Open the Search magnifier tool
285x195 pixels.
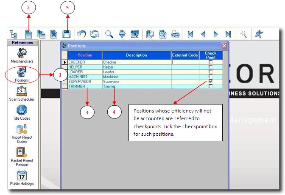109,34
